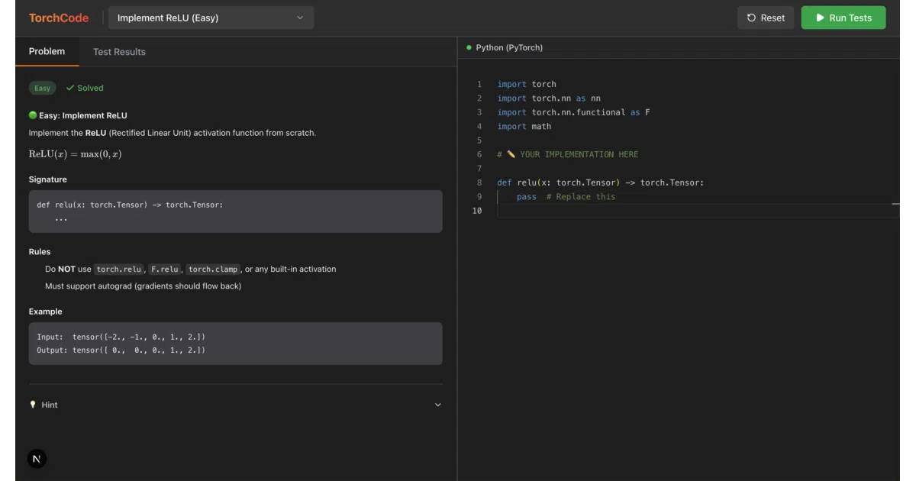Screen dimensions: 916x481
Task: Switch to the Problem tab
Action: click(47, 51)
